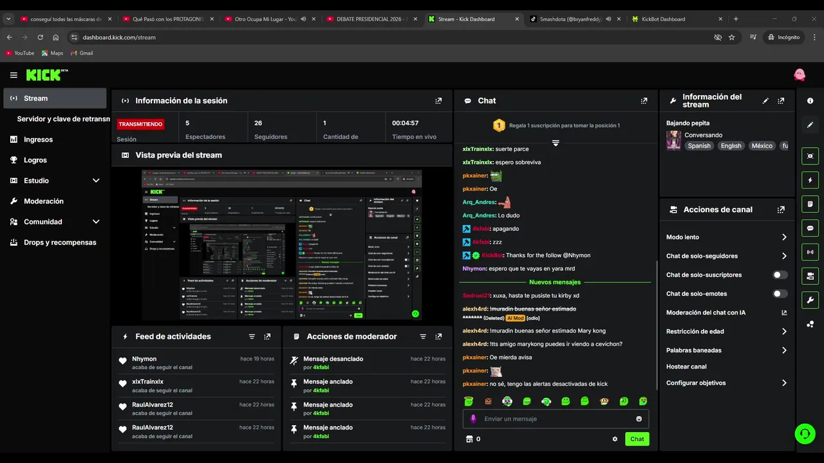Toggle channel actions icon in right rail
Viewport: 824px width, 463px height.
[810, 276]
